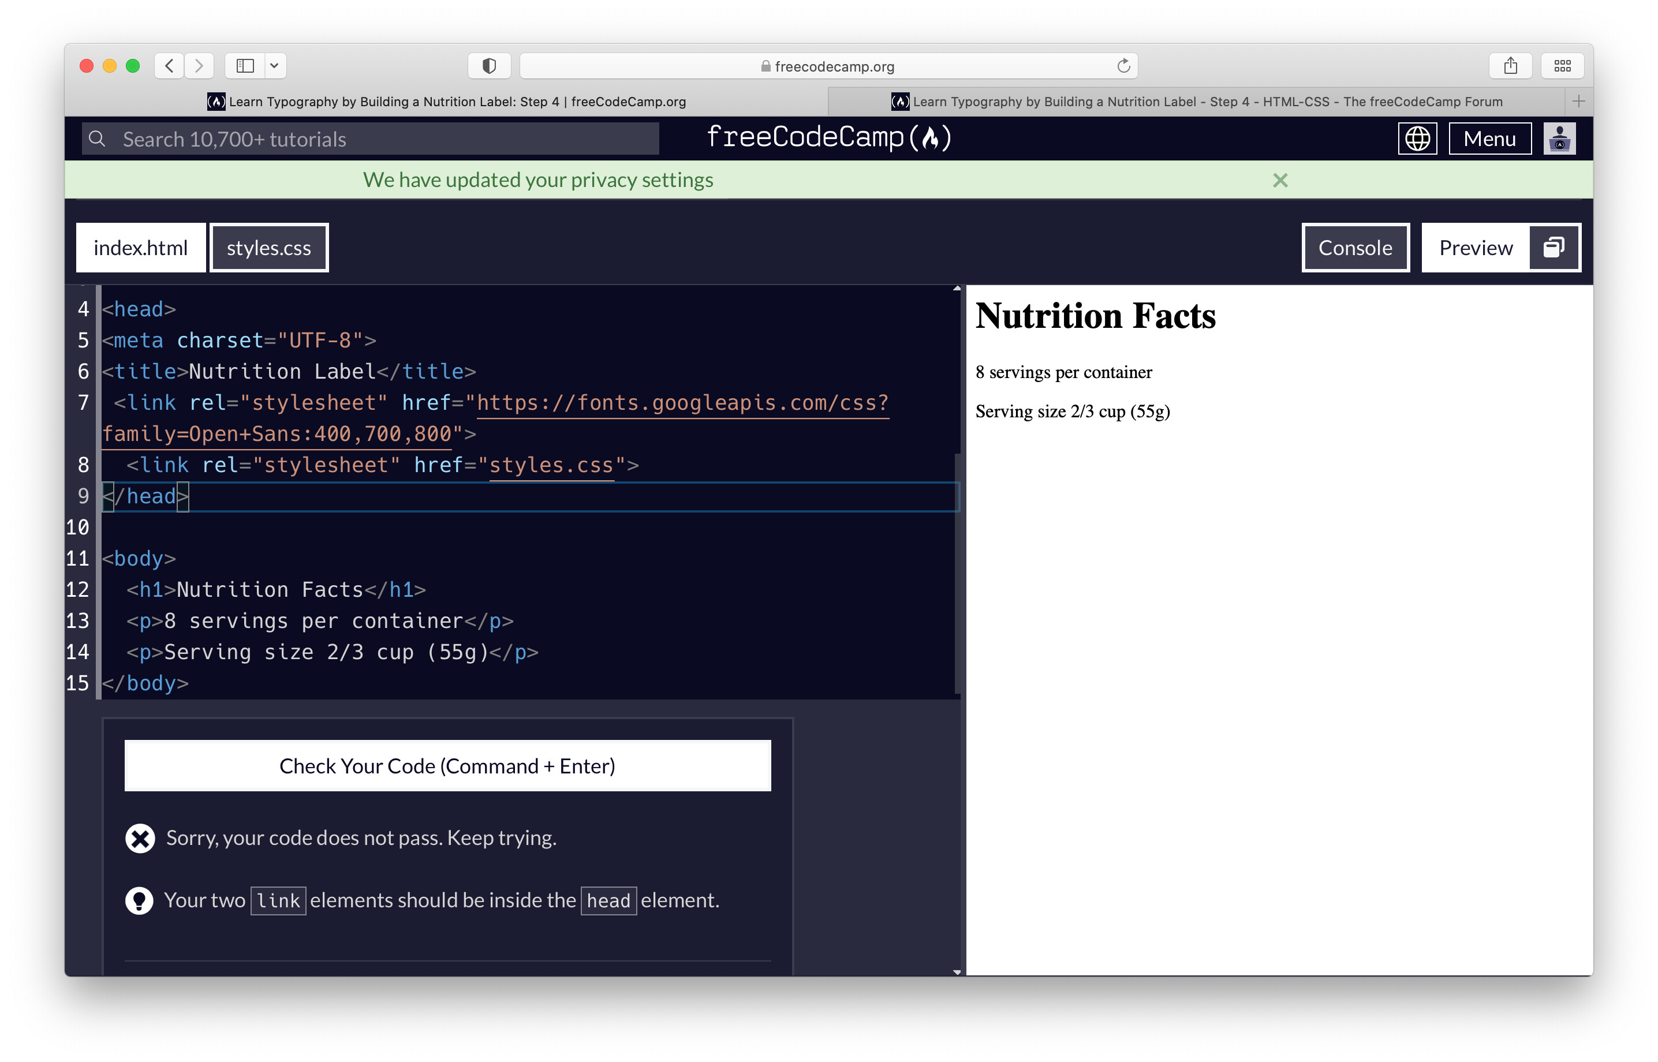
Task: Select the index.html tab
Action: click(x=141, y=248)
